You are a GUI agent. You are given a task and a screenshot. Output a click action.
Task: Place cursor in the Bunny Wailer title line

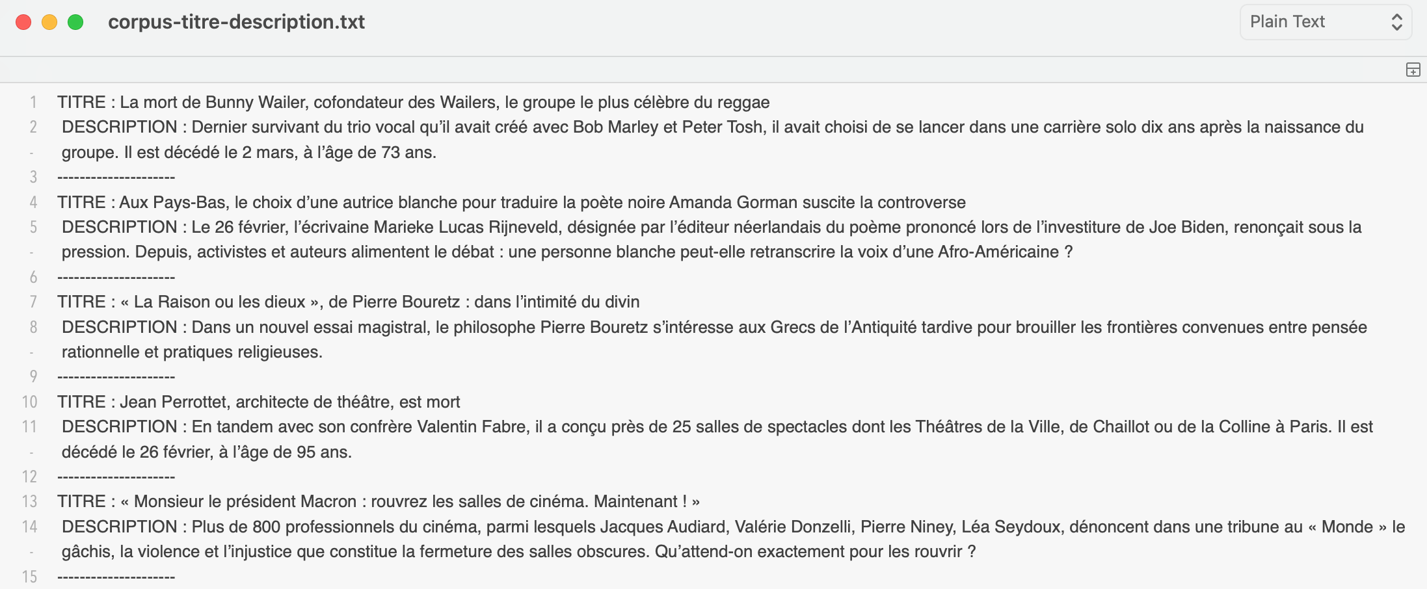coord(413,102)
